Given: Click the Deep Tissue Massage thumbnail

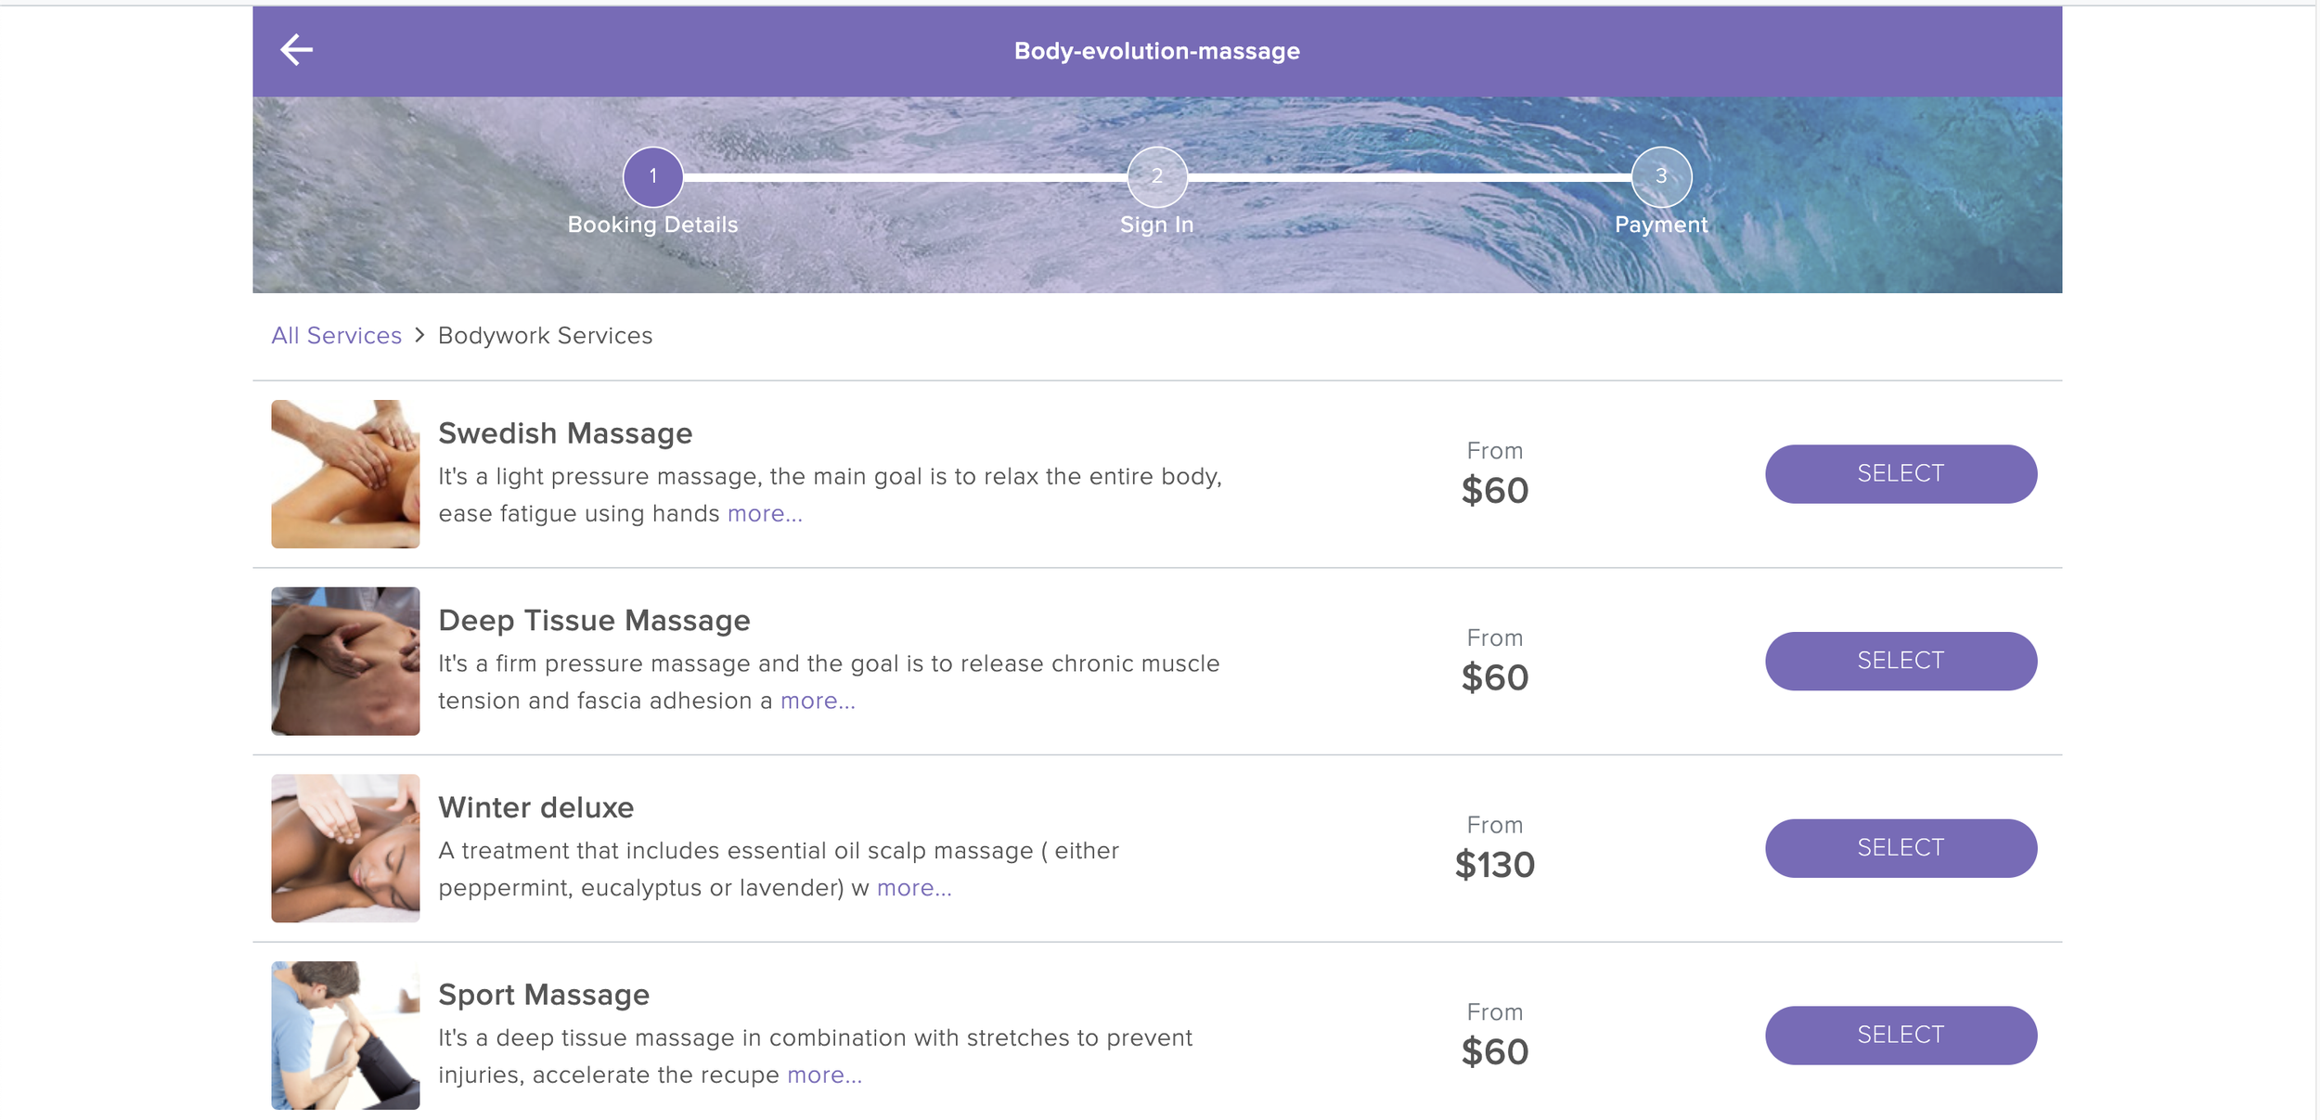Looking at the screenshot, I should click(345, 661).
